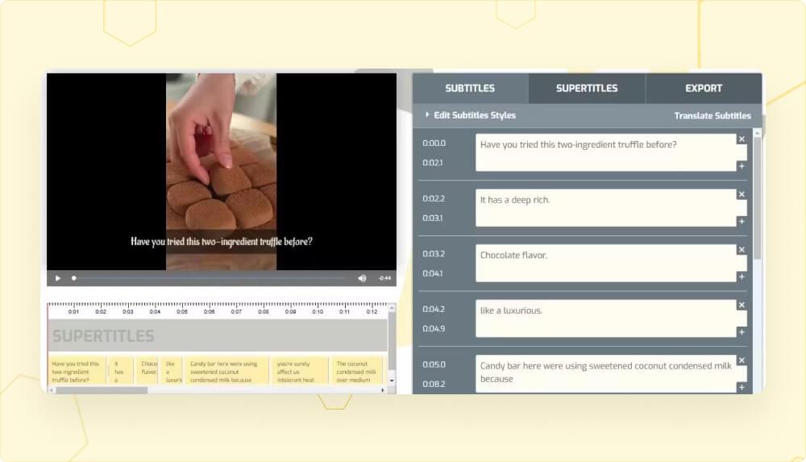
Task: Switch to the Subtitles tab
Action: [x=470, y=88]
